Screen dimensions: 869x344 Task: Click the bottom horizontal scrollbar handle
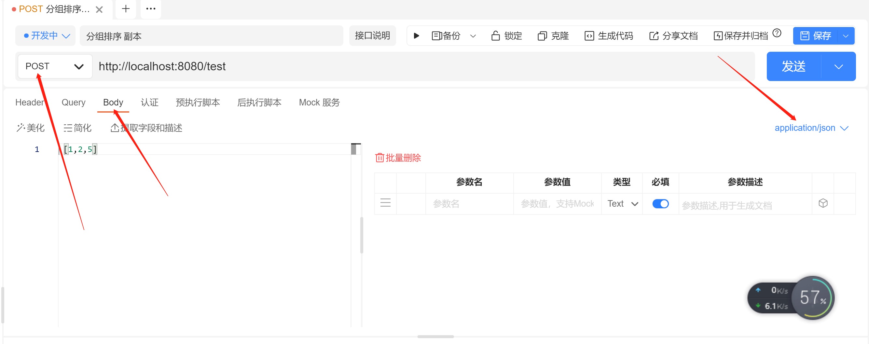435,337
